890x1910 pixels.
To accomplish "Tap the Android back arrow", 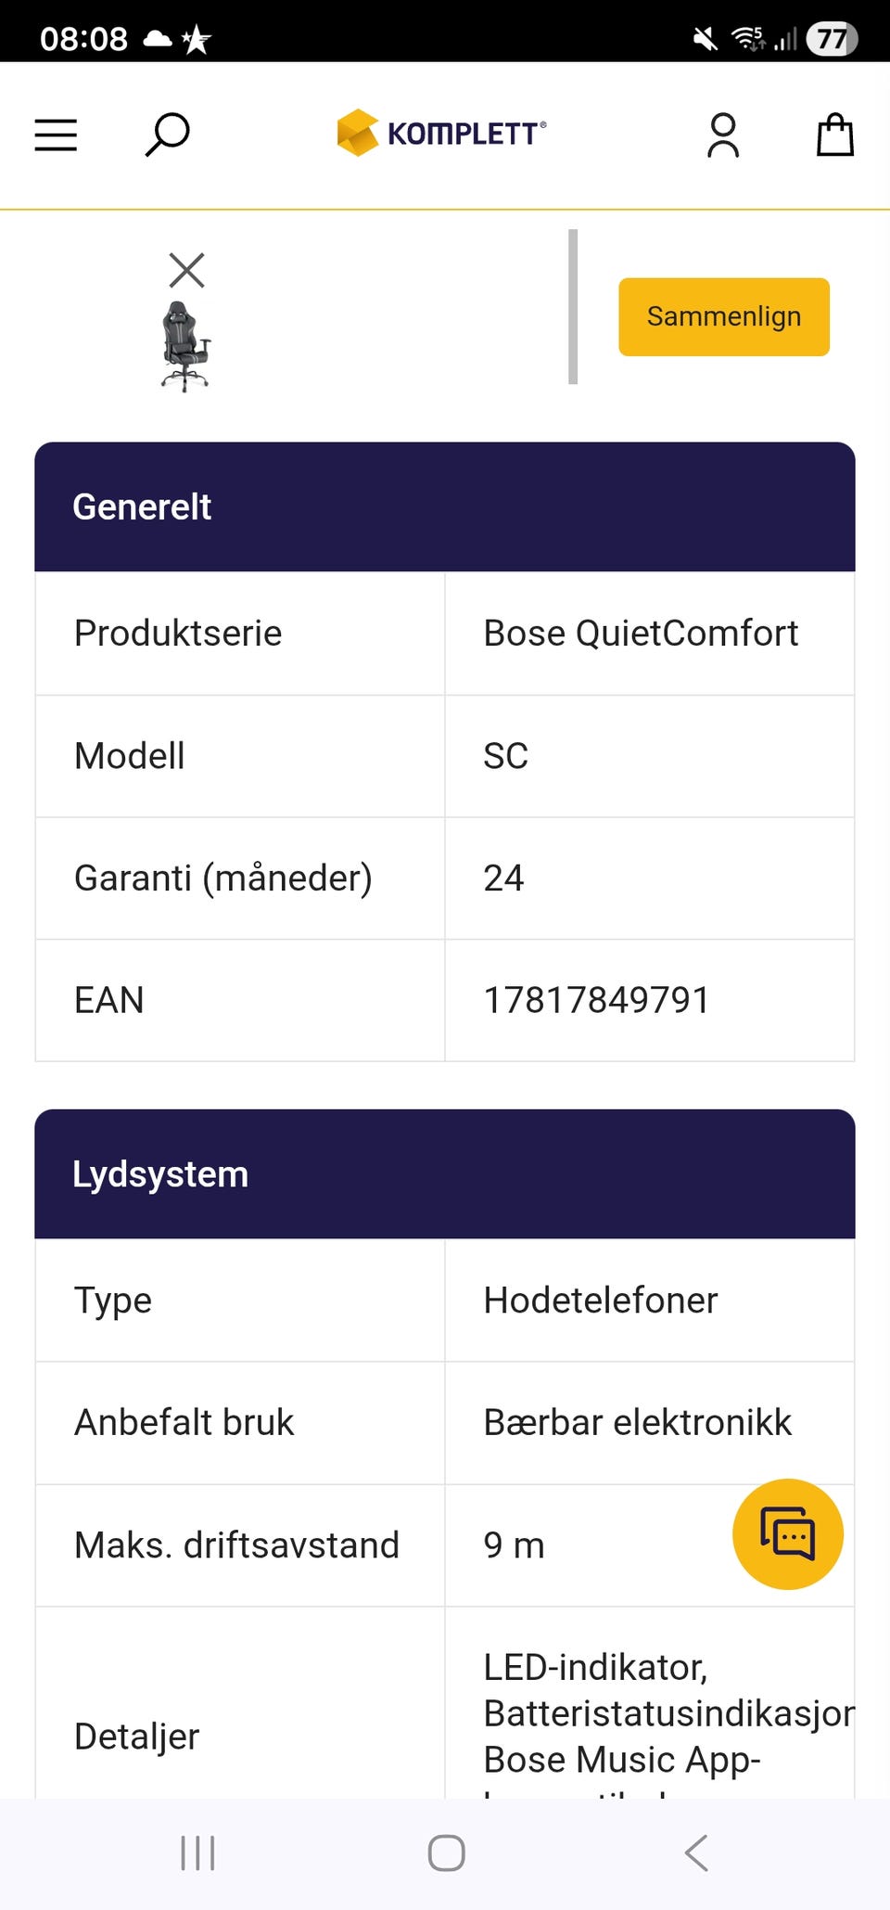I will (696, 1852).
